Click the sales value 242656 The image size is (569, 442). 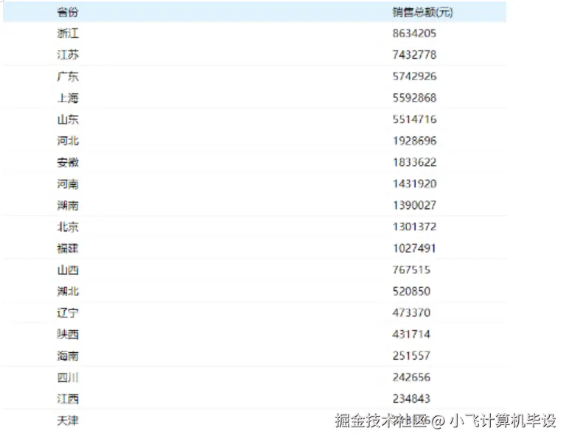[411, 377]
